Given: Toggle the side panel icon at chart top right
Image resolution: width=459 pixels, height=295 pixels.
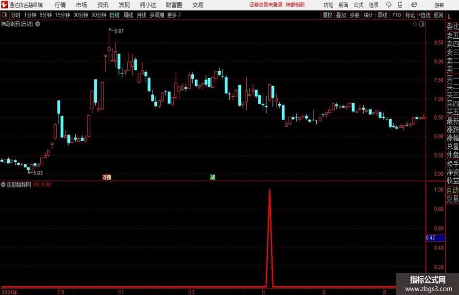Looking at the screenshot, I should [x=422, y=24].
